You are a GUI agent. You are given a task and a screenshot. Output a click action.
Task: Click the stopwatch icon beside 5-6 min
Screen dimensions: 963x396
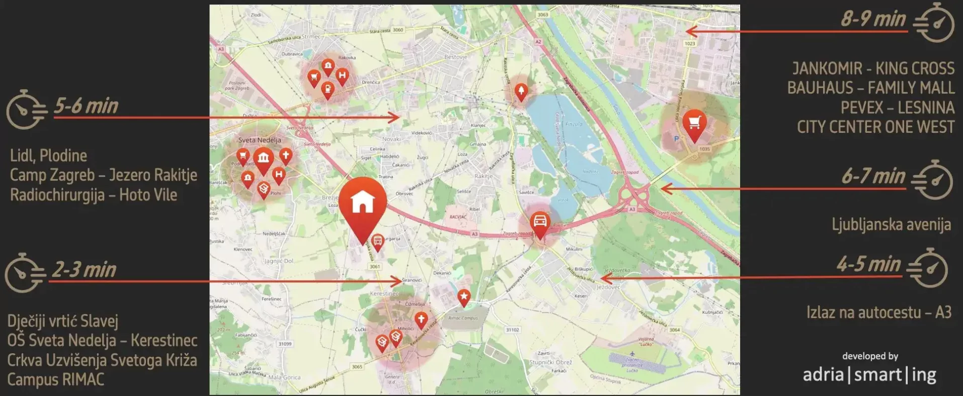26,109
